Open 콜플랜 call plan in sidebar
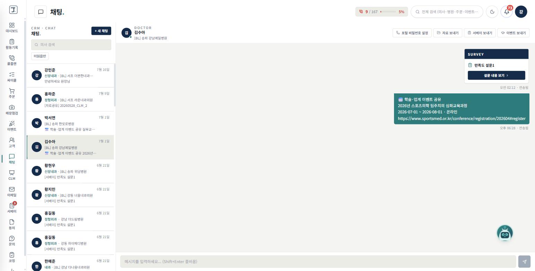 (12, 60)
